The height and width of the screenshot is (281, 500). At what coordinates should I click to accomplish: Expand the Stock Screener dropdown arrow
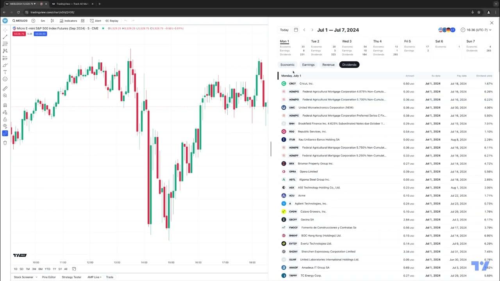point(36,277)
